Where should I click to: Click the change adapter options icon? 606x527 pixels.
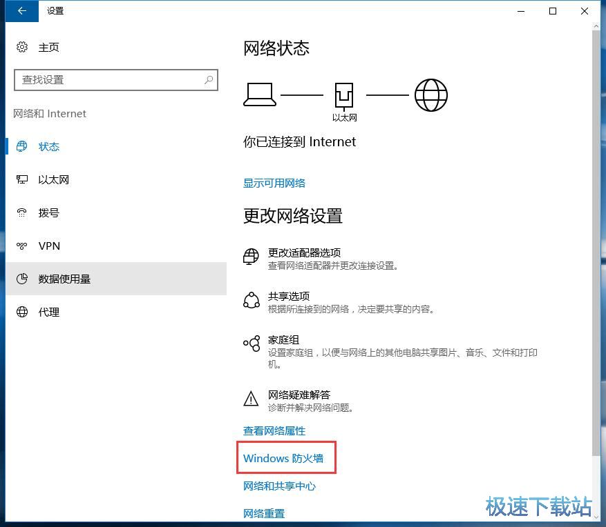click(251, 257)
